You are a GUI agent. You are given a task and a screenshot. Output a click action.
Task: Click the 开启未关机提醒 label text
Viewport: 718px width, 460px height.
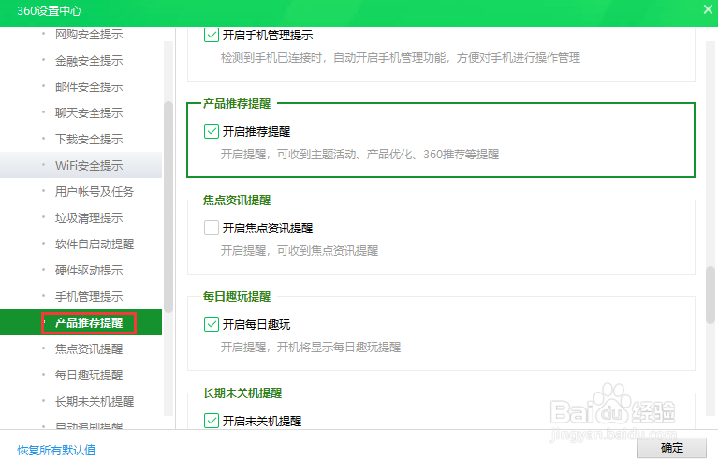click(262, 421)
